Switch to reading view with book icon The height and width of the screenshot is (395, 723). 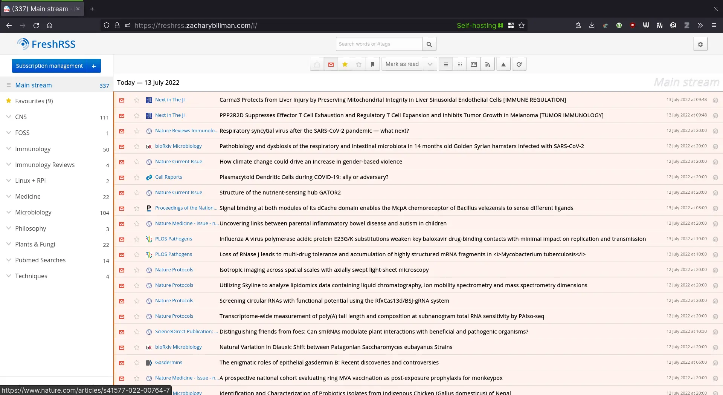point(473,64)
